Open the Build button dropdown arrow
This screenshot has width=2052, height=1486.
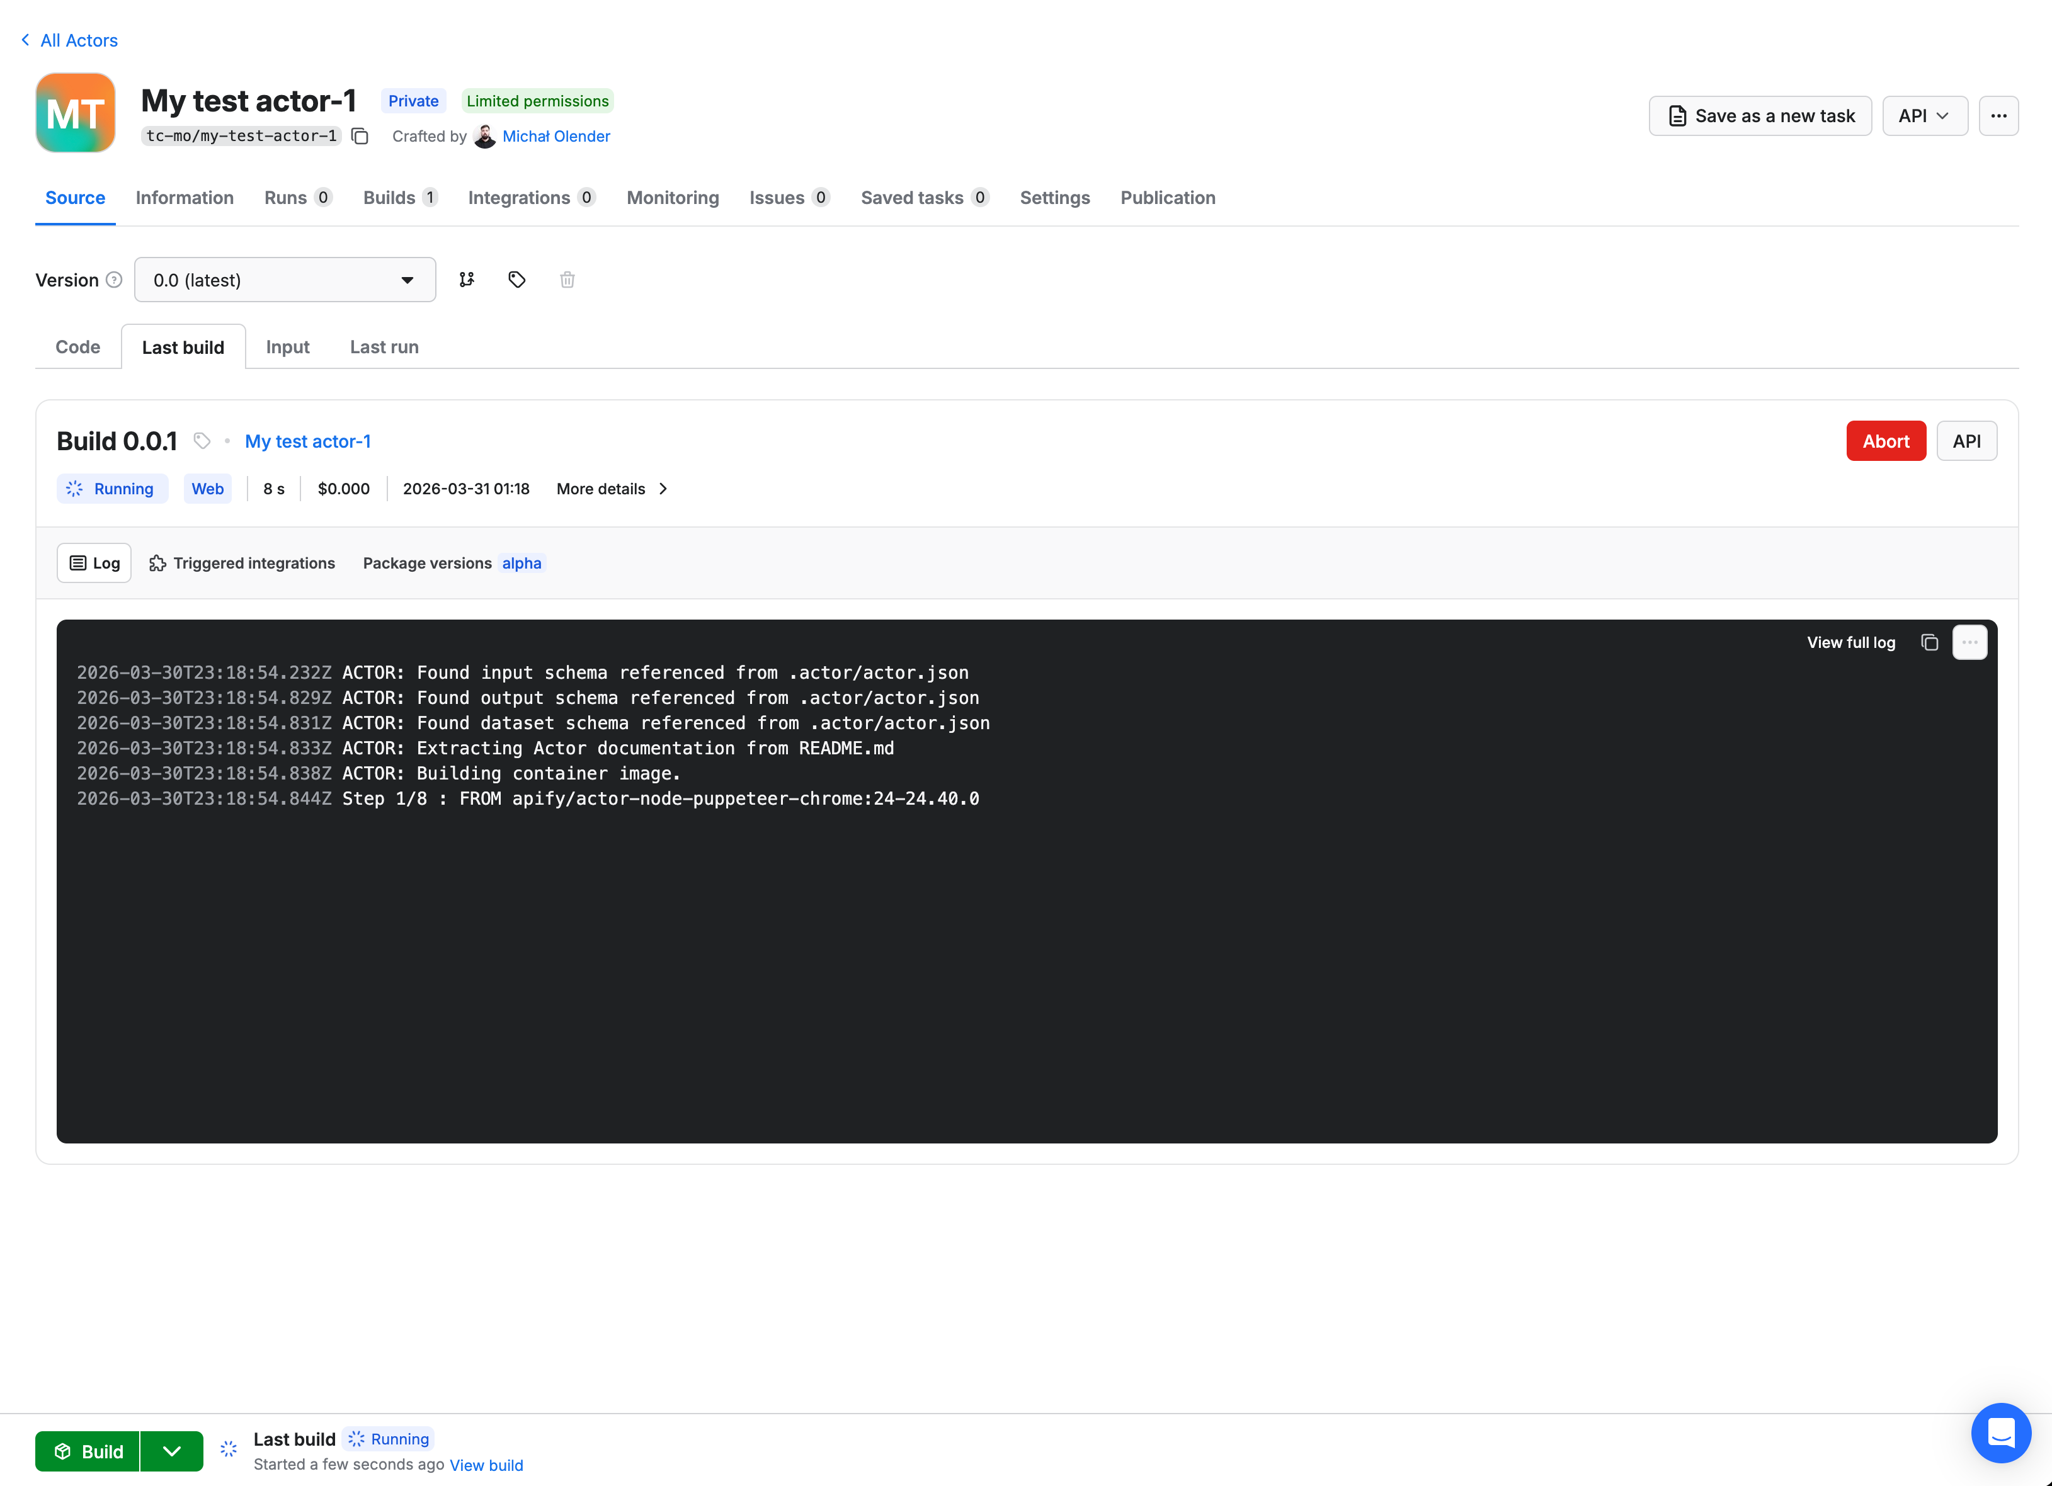pos(172,1451)
